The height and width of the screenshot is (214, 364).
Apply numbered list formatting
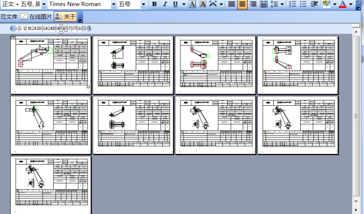(x=293, y=4)
